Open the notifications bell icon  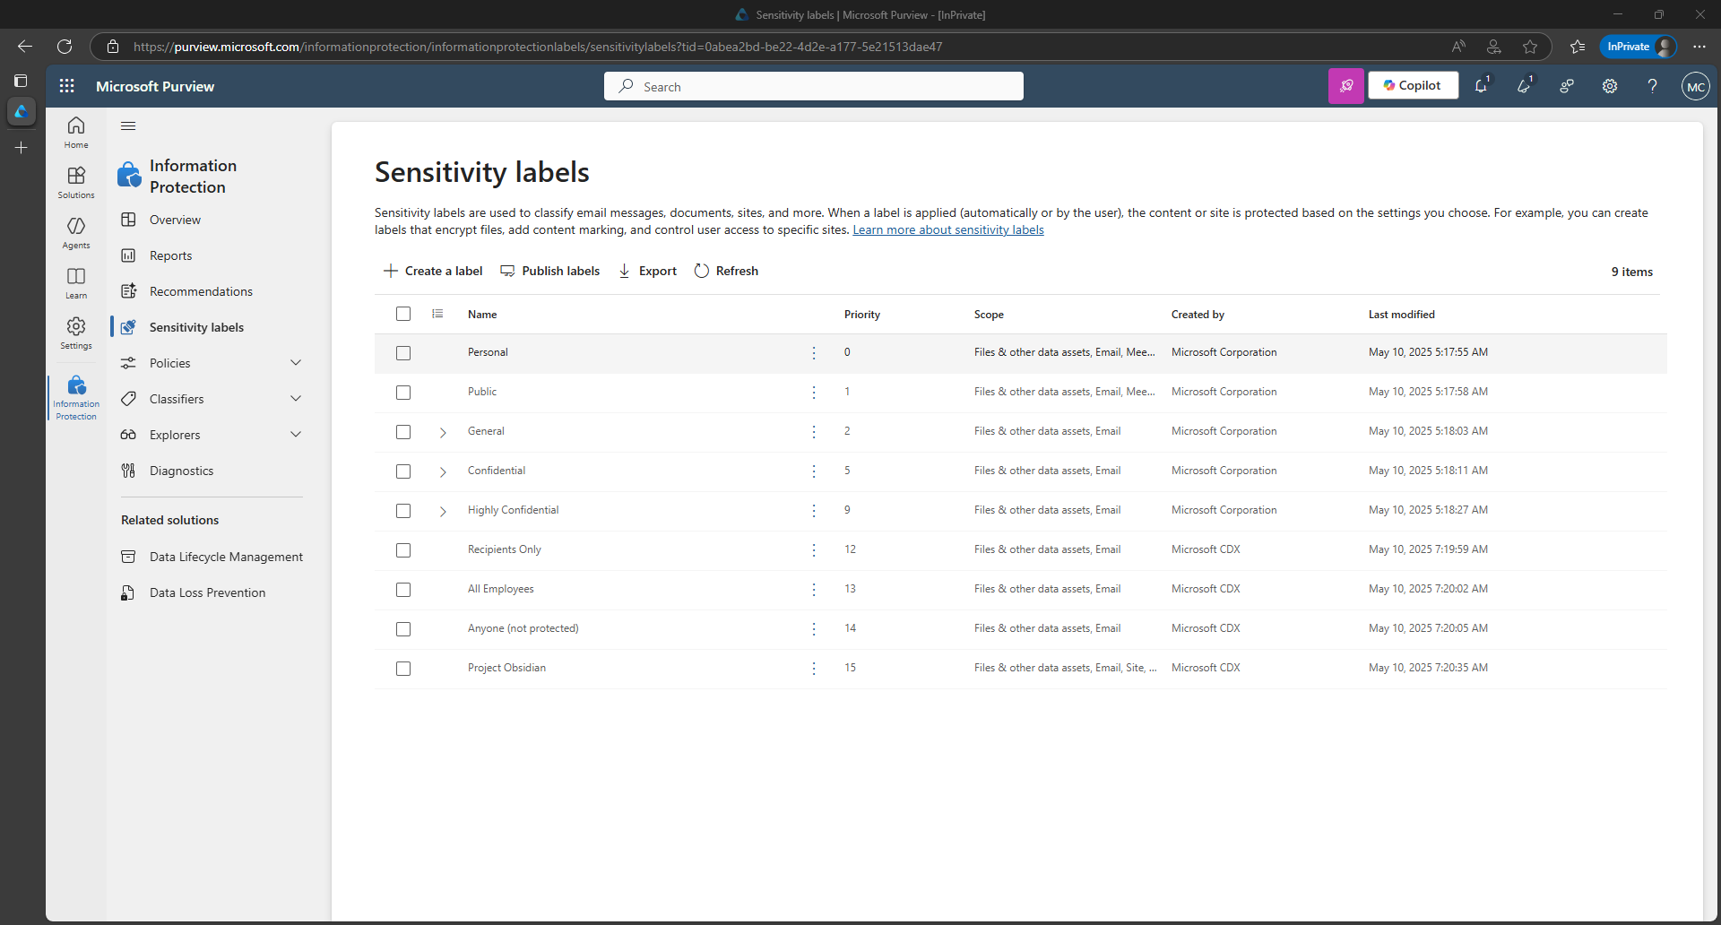pyautogui.click(x=1482, y=86)
